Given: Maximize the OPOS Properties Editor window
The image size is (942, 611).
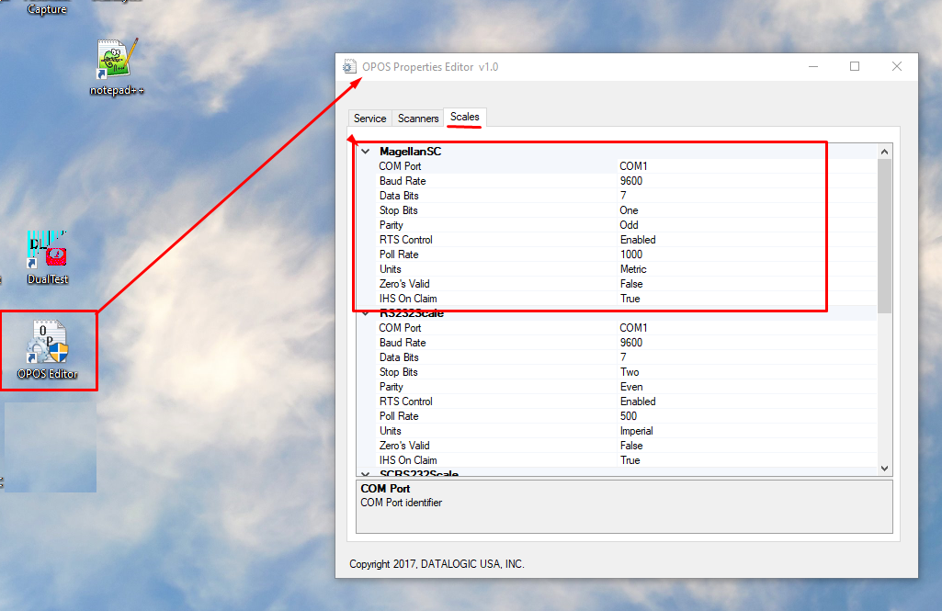Looking at the screenshot, I should (x=855, y=66).
